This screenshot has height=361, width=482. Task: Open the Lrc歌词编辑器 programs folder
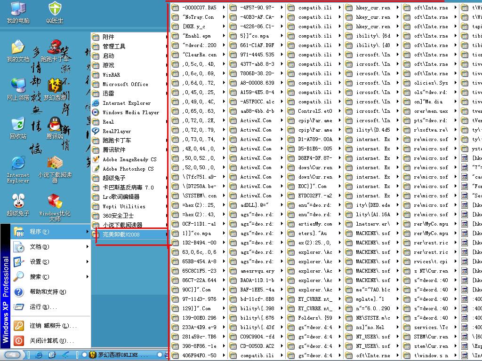click(130, 197)
